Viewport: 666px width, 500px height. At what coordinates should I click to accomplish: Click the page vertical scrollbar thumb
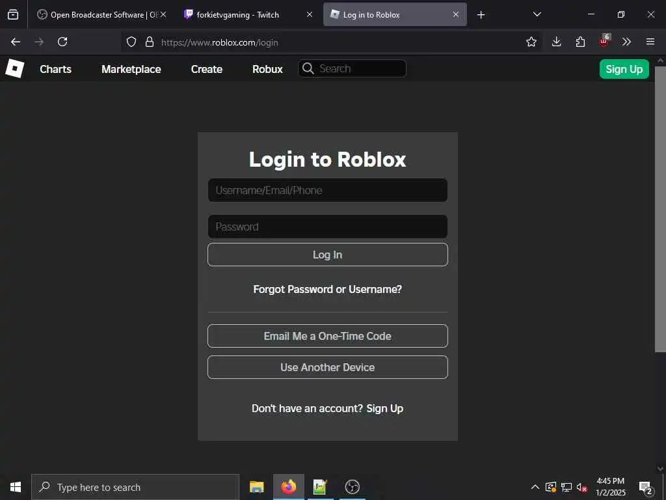pyautogui.click(x=660, y=209)
